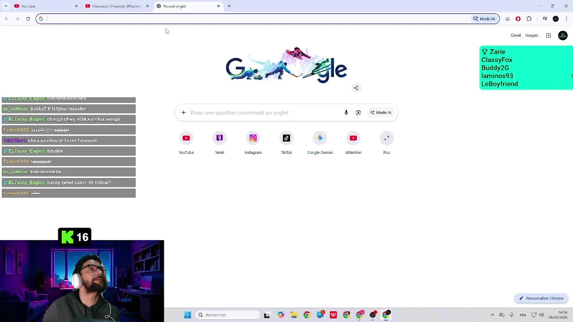Image resolution: width=573 pixels, height=322 pixels.
Task: Click Zarie in leaderboard overlay
Action: (x=497, y=52)
